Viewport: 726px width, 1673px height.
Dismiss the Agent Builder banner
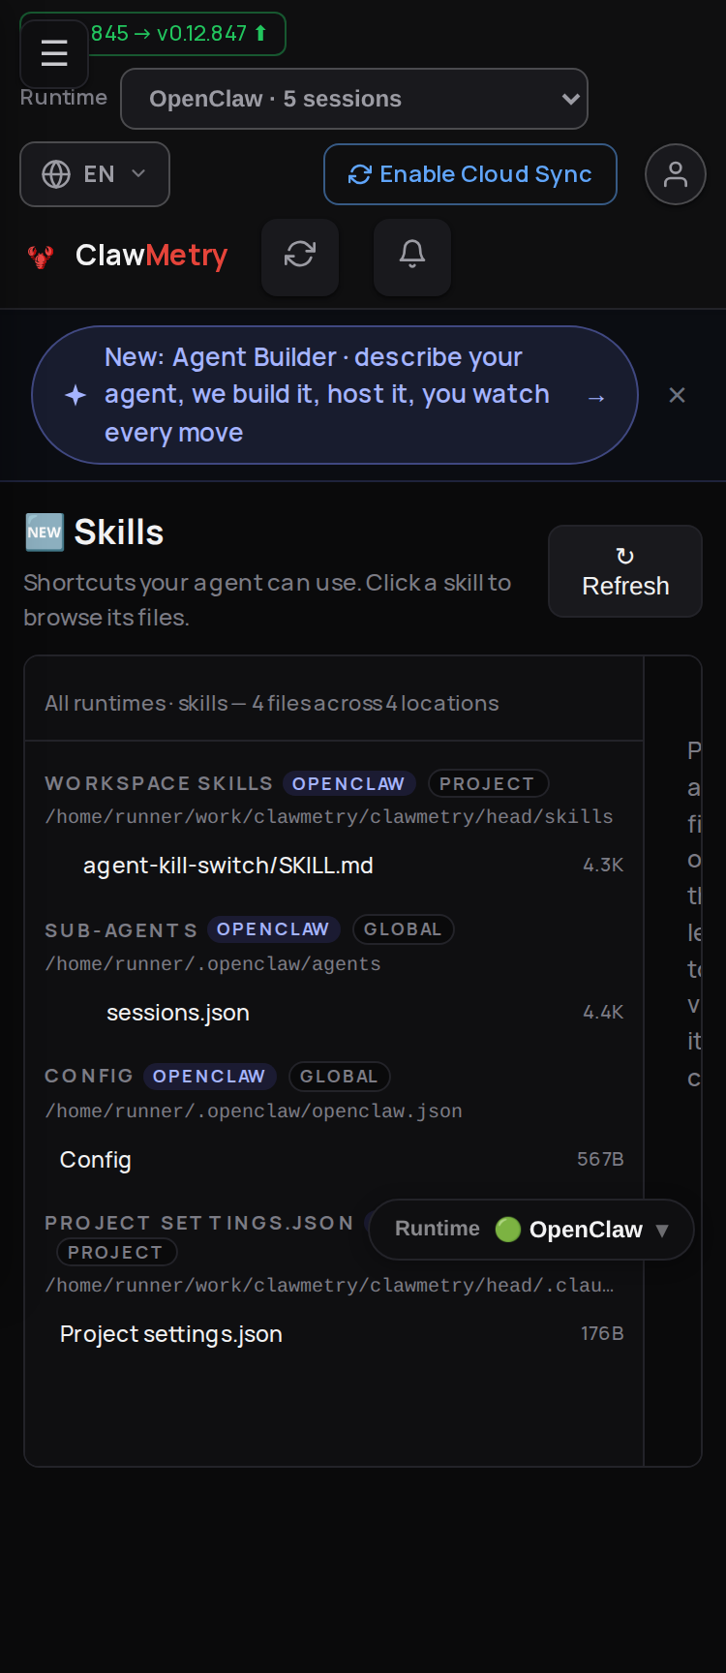pos(678,395)
